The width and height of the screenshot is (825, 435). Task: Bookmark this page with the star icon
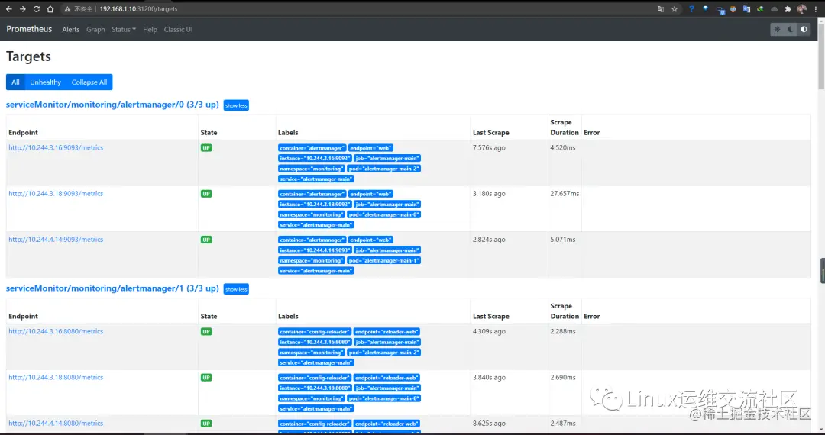(675, 9)
